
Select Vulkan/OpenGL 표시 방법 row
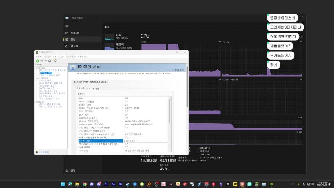click(124, 125)
